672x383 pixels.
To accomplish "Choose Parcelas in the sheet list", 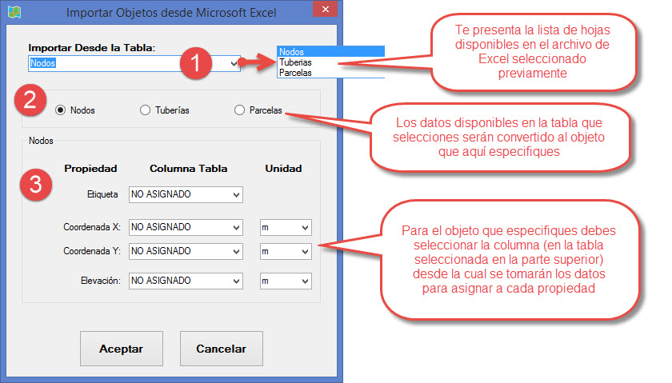I will [331, 73].
